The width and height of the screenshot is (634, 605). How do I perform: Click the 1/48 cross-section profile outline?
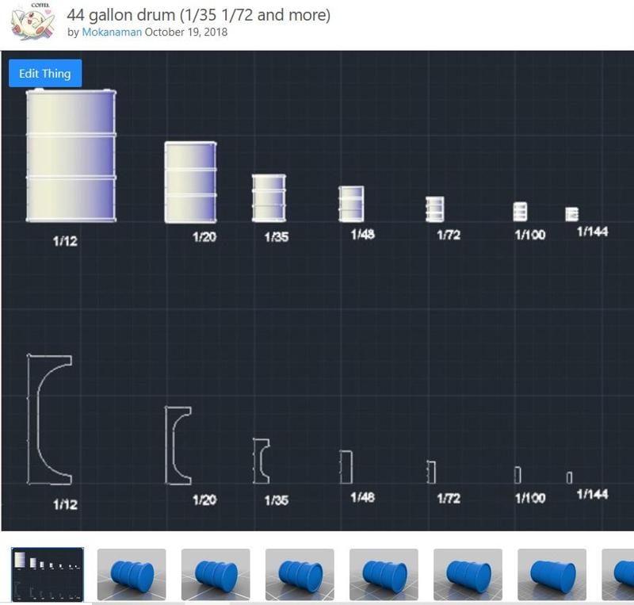(x=346, y=466)
